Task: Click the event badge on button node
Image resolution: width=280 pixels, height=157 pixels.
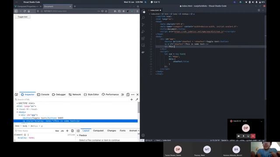Action: [x=60, y=118]
